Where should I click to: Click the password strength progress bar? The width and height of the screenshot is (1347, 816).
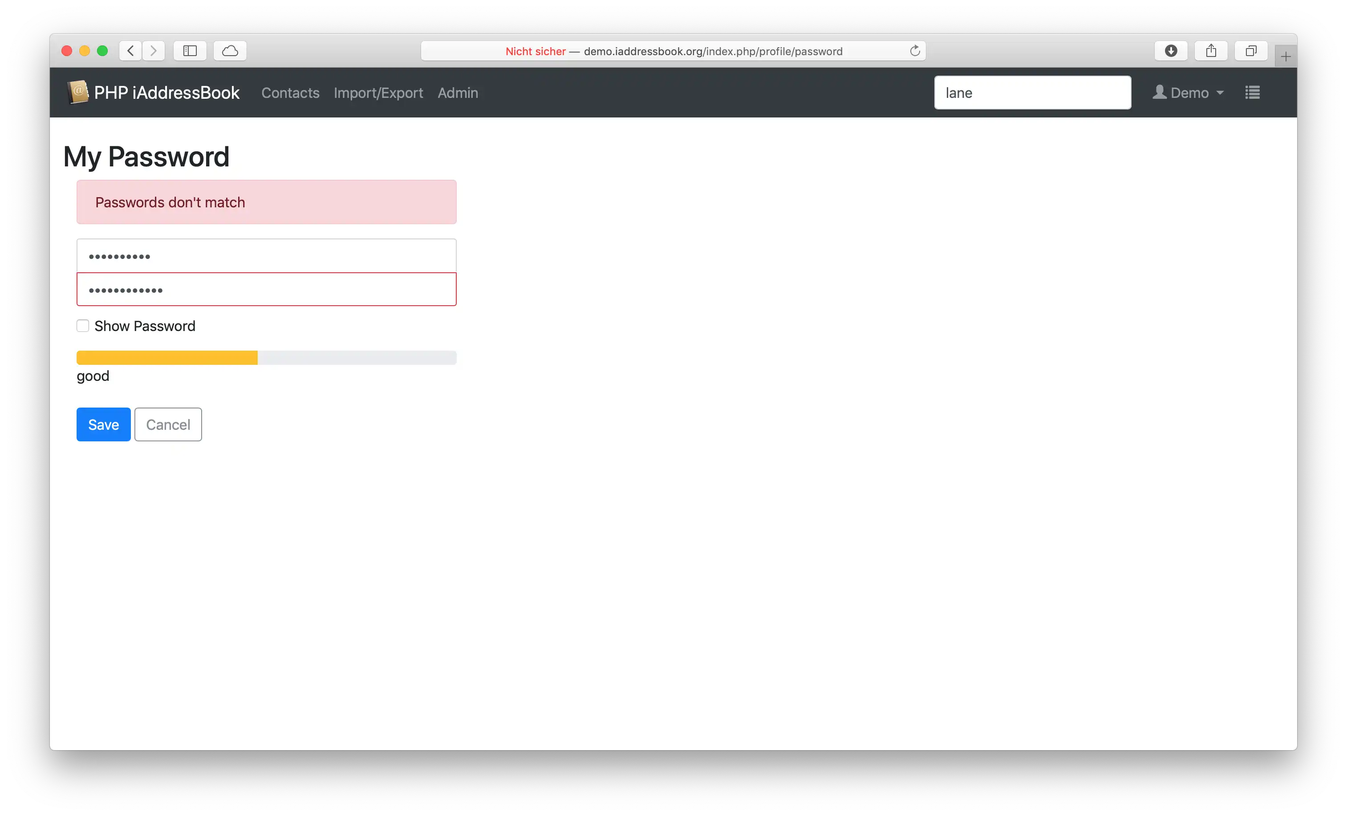(x=267, y=356)
